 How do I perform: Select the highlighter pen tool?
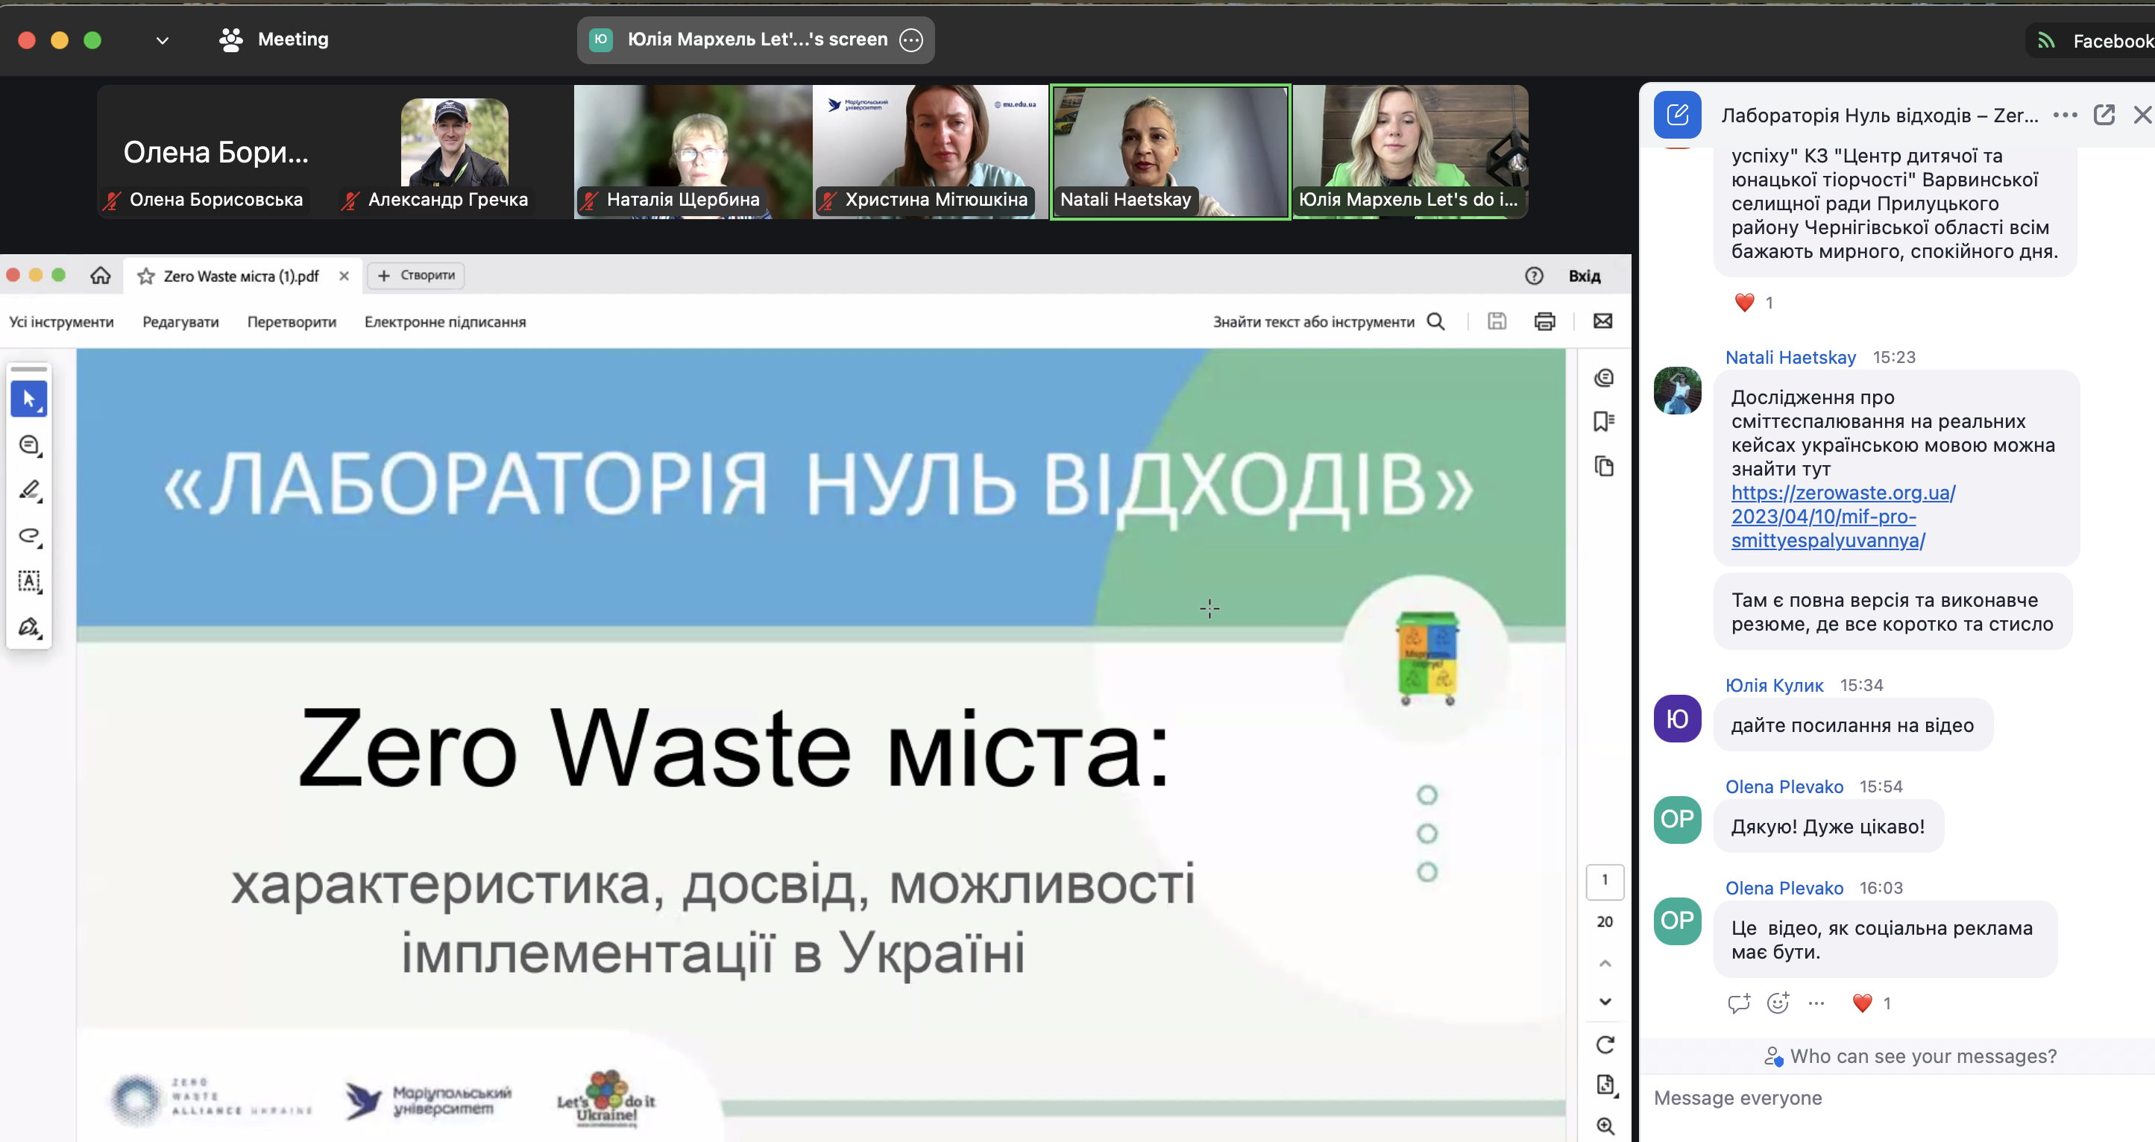pos(28,490)
